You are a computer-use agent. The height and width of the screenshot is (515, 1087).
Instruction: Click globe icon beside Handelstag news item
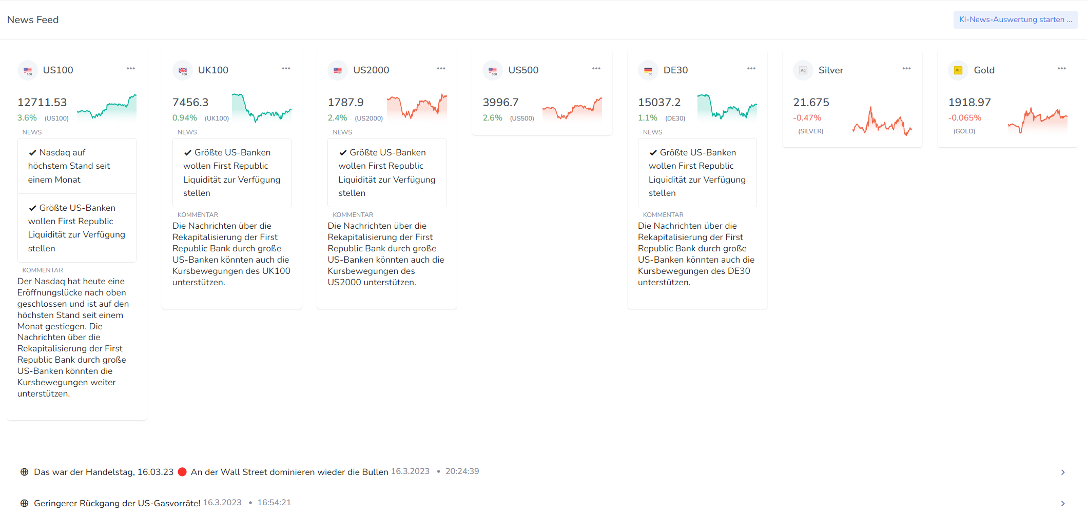pos(24,472)
